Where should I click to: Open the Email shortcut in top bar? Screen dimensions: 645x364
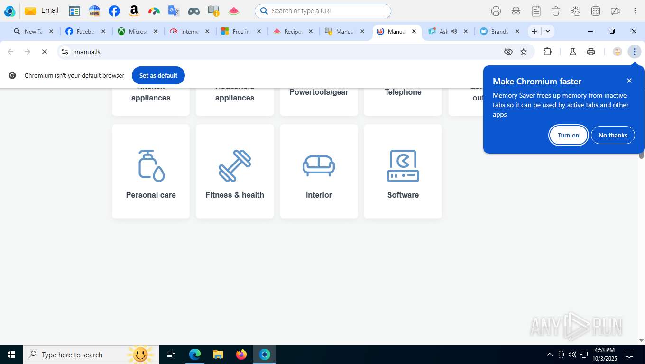click(41, 10)
